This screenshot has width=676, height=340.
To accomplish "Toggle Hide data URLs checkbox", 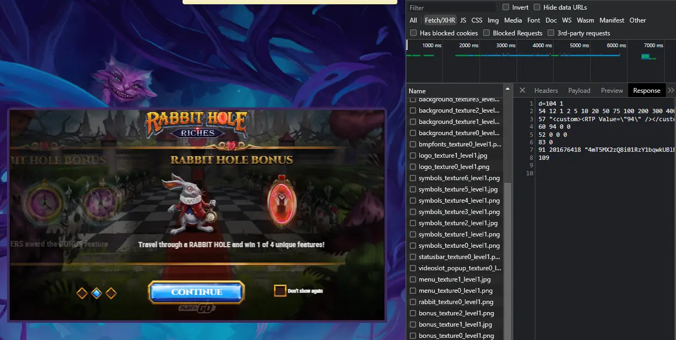I will pyautogui.click(x=537, y=7).
